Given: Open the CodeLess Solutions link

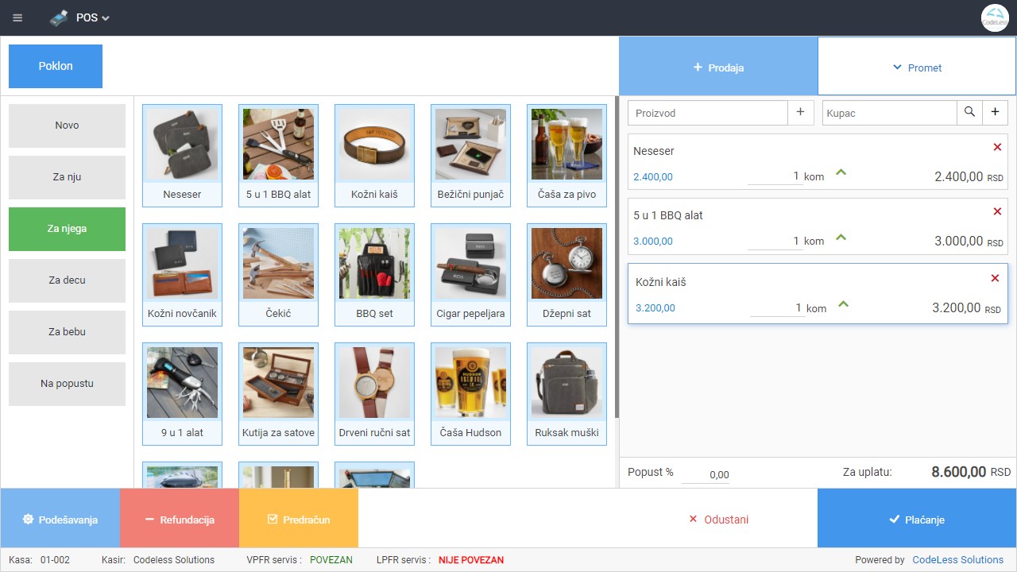Looking at the screenshot, I should point(958,560).
